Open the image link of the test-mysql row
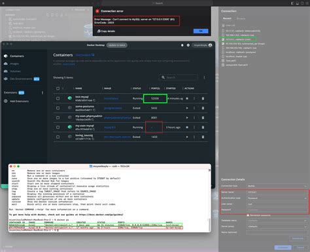 [x=111, y=98]
